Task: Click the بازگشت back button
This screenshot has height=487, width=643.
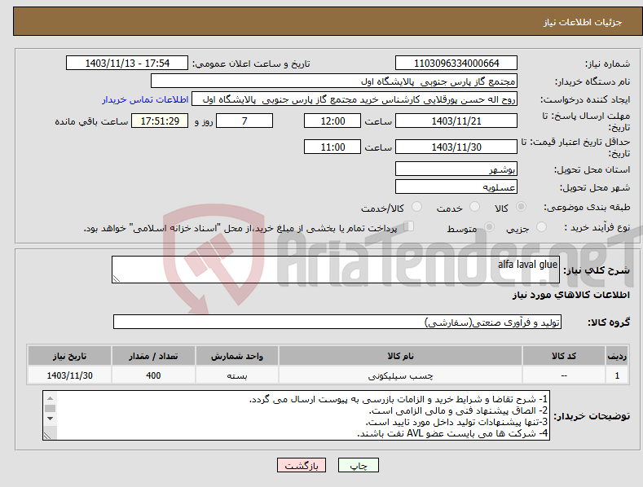Action: point(302,465)
